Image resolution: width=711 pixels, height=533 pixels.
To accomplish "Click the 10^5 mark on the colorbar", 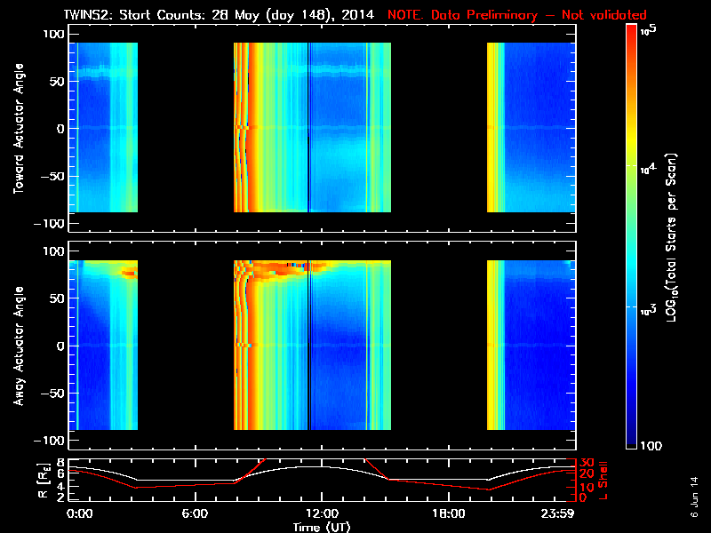I will 649,30.
